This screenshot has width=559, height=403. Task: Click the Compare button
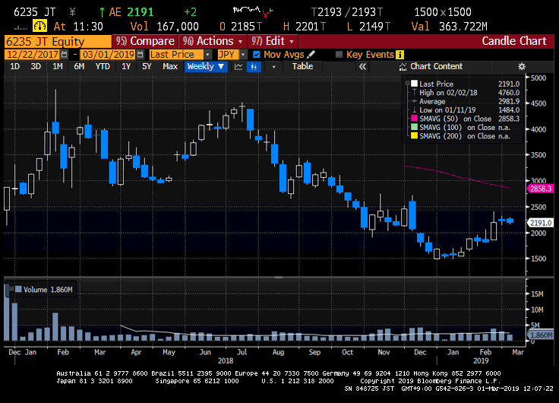click(x=145, y=41)
